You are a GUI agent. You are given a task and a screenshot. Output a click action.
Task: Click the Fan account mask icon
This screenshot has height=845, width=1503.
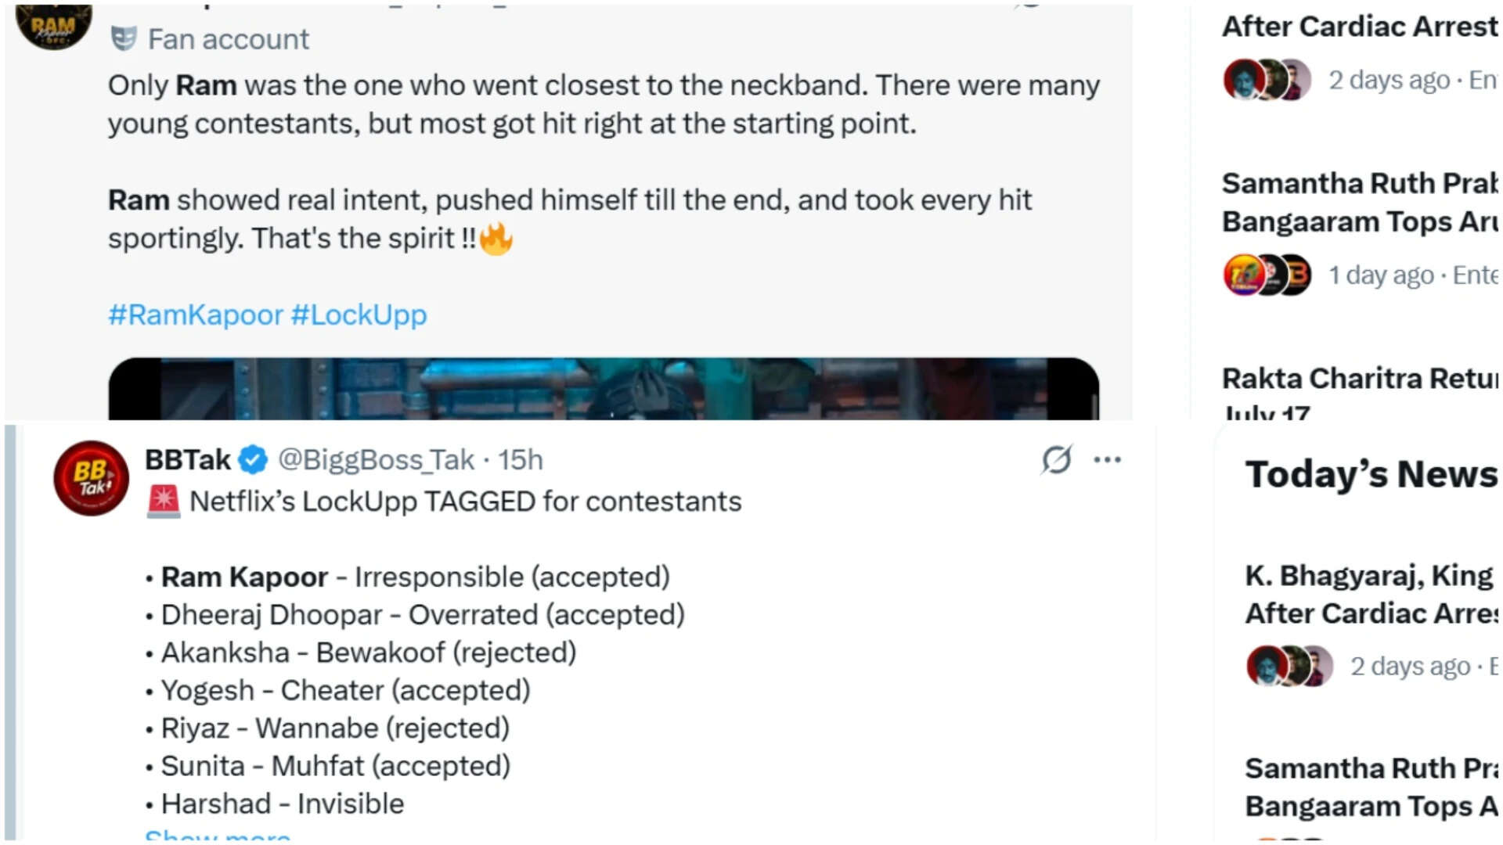(124, 38)
